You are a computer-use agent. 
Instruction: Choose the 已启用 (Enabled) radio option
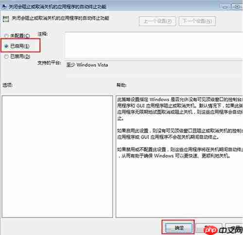pyautogui.click(x=6, y=46)
